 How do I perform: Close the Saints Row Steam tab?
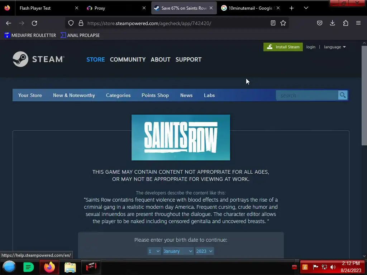211,8
